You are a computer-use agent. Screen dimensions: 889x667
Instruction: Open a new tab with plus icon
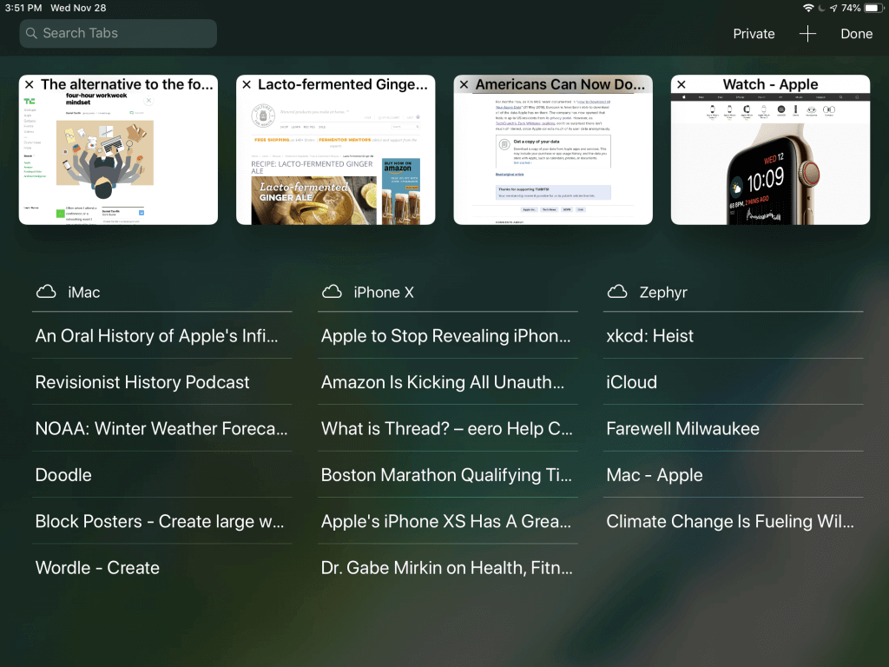(807, 34)
